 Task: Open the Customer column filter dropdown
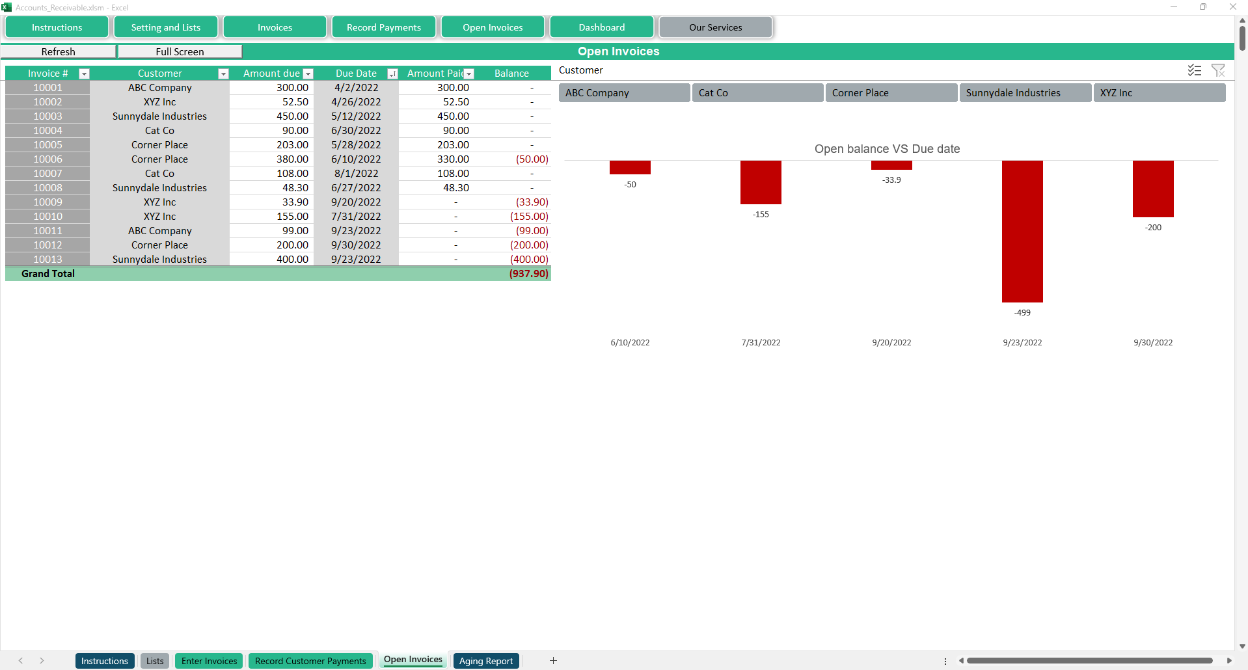coord(223,74)
